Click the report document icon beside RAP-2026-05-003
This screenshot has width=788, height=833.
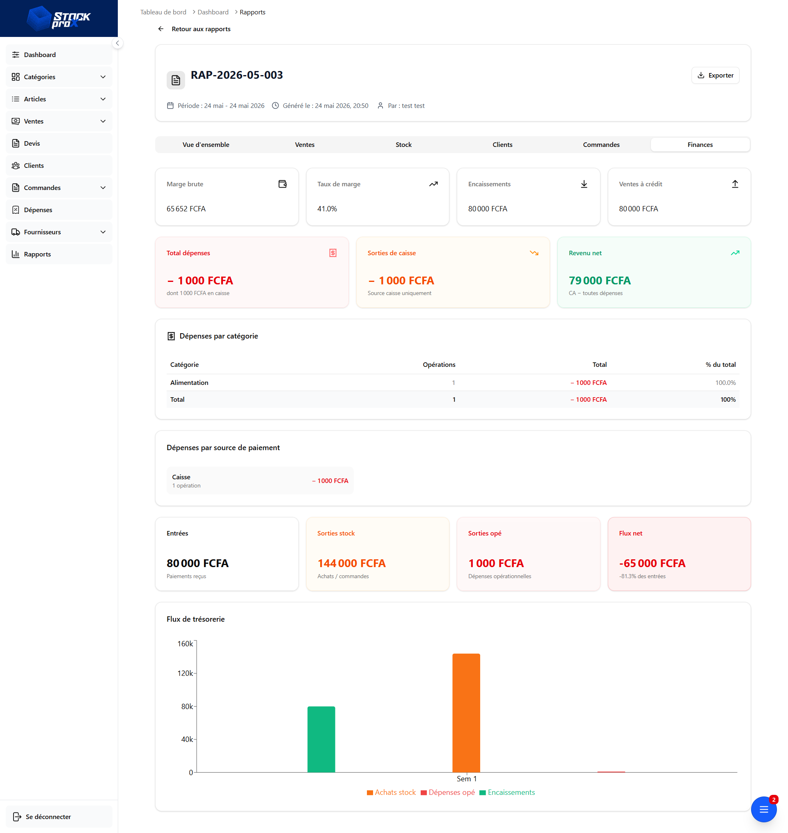pos(176,80)
